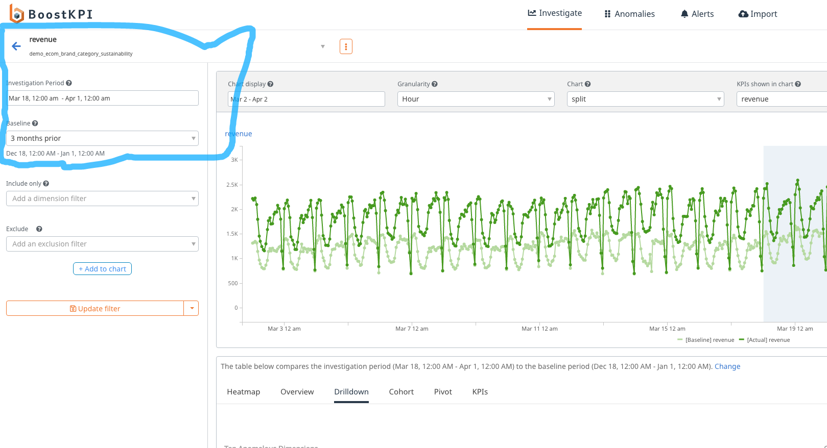This screenshot has width=827, height=448.
Task: Expand the Granularity Hour dropdown
Action: click(x=476, y=99)
